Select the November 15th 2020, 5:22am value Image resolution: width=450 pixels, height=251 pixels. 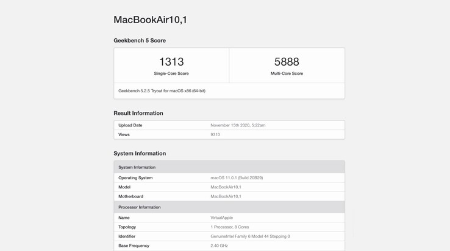(238, 125)
